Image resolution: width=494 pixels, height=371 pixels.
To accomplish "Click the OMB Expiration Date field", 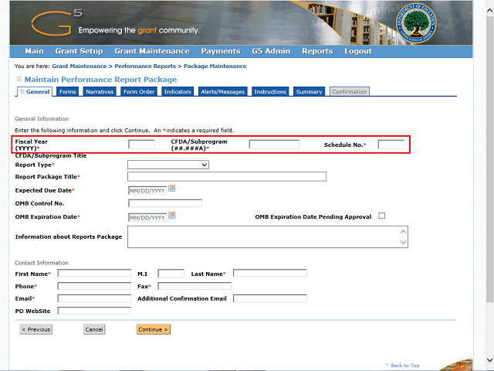I will 147,218.
